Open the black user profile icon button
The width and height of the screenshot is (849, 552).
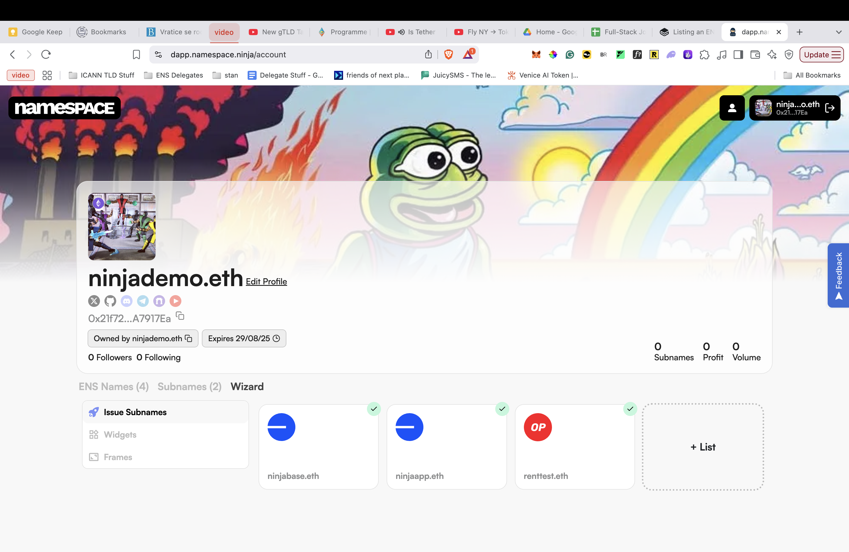[x=732, y=108]
